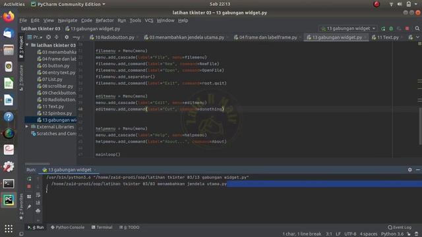
Task: Select Python 3.6 interpreter in status bar
Action: (x=392, y=234)
